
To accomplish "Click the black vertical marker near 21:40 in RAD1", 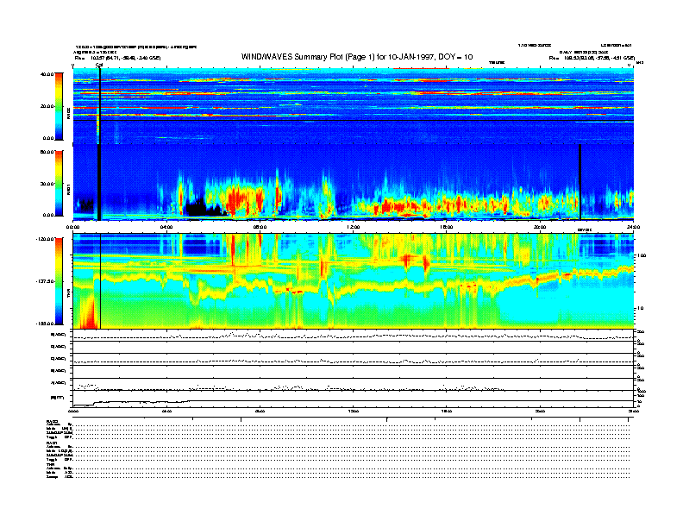I will click(580, 182).
